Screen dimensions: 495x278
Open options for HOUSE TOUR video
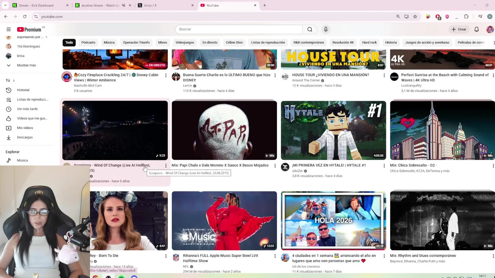[384, 75]
